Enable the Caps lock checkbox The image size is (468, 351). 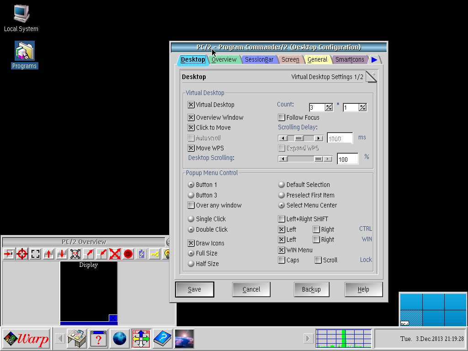point(282,260)
